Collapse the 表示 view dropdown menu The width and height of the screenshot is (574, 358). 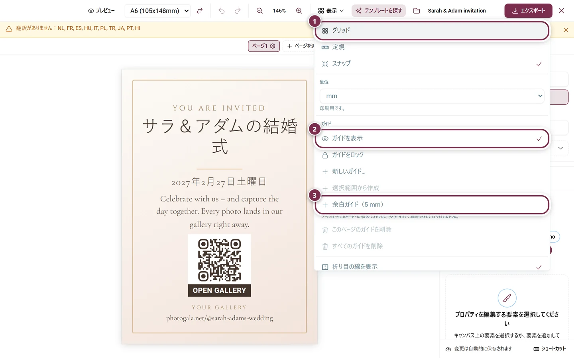point(331,11)
